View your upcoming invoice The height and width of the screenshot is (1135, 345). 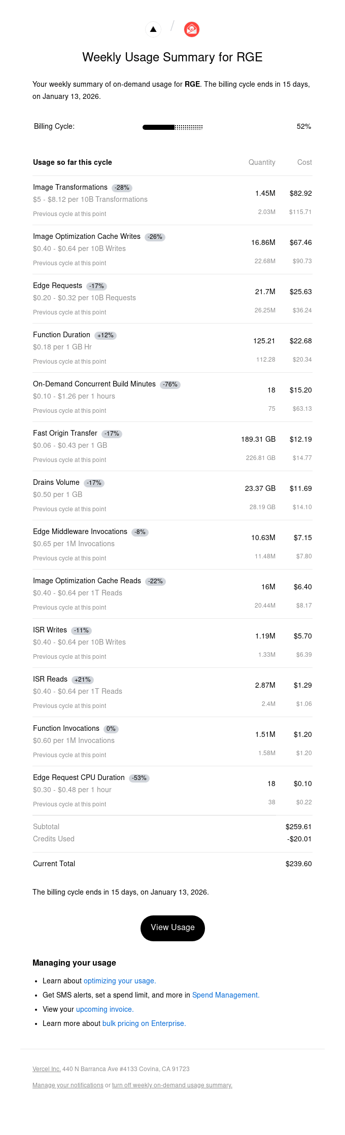coord(105,1009)
